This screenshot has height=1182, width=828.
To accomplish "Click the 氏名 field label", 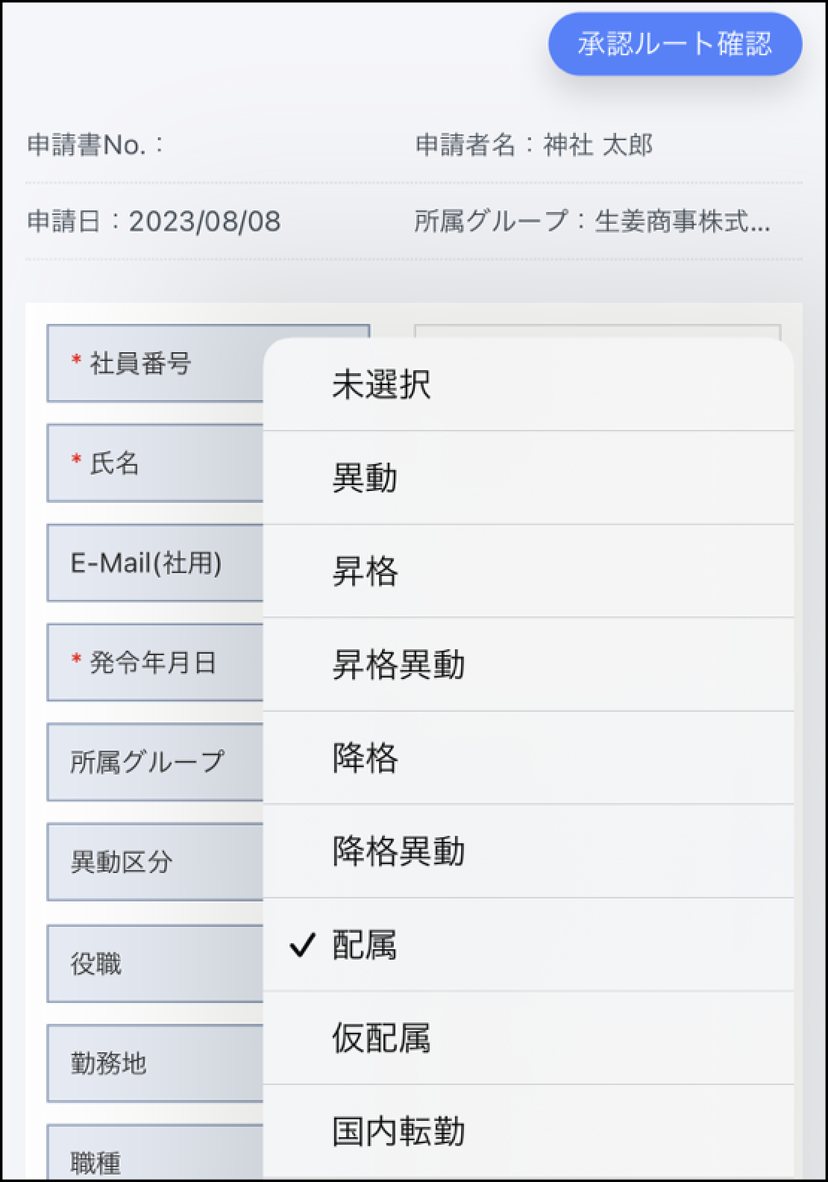I will (114, 463).
